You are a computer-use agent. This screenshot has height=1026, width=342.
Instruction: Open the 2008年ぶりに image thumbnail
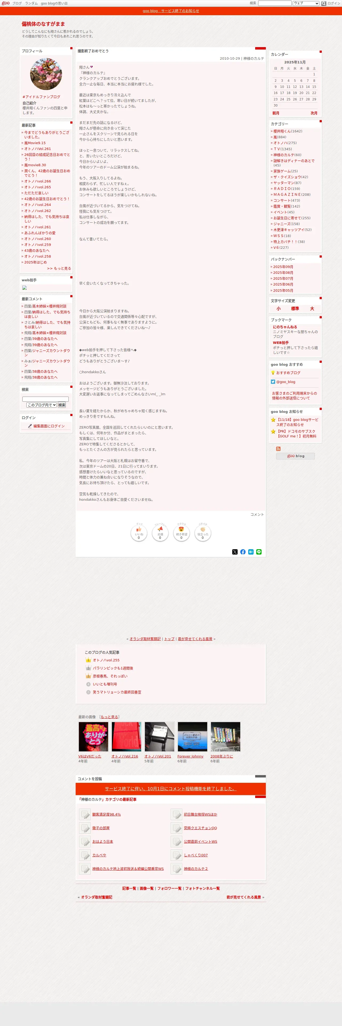[x=225, y=737]
